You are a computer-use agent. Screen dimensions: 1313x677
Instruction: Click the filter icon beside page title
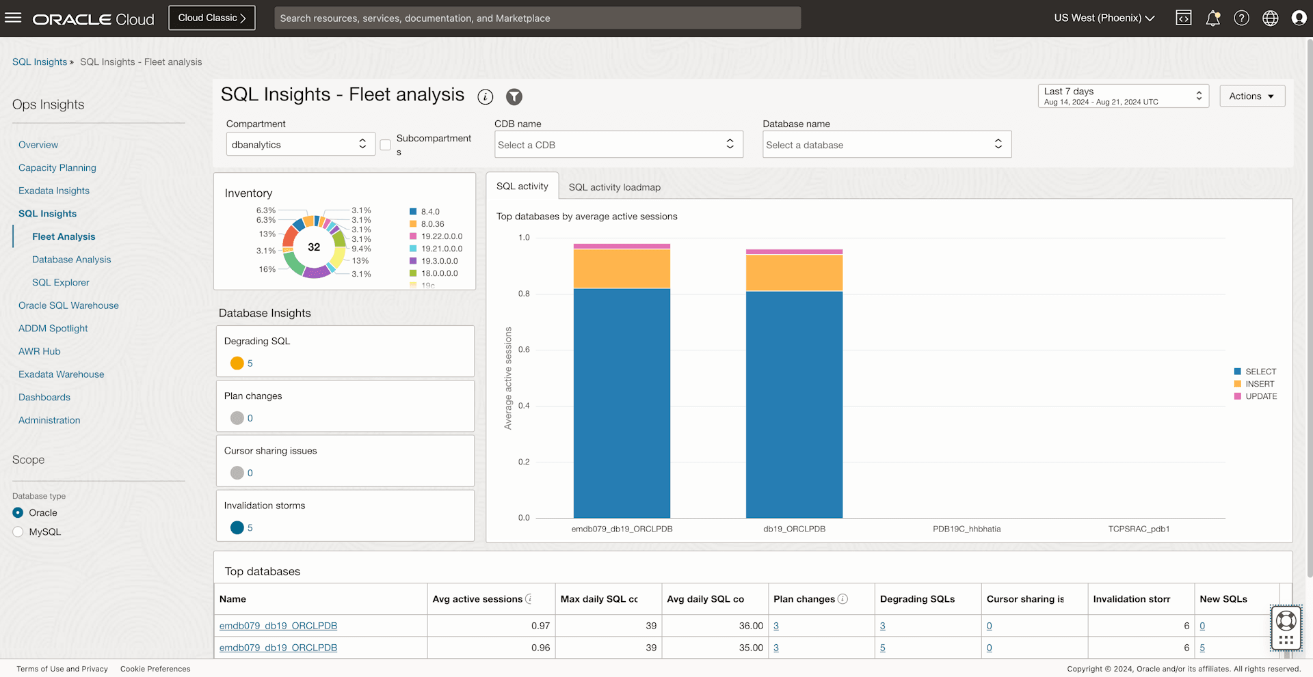[x=514, y=97]
